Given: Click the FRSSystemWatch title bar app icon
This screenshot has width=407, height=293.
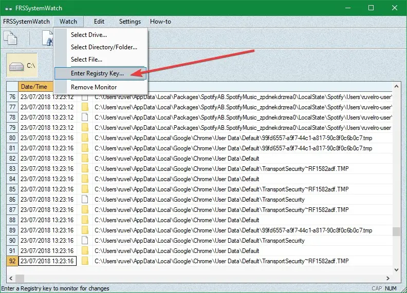Looking at the screenshot, I should [8, 8].
